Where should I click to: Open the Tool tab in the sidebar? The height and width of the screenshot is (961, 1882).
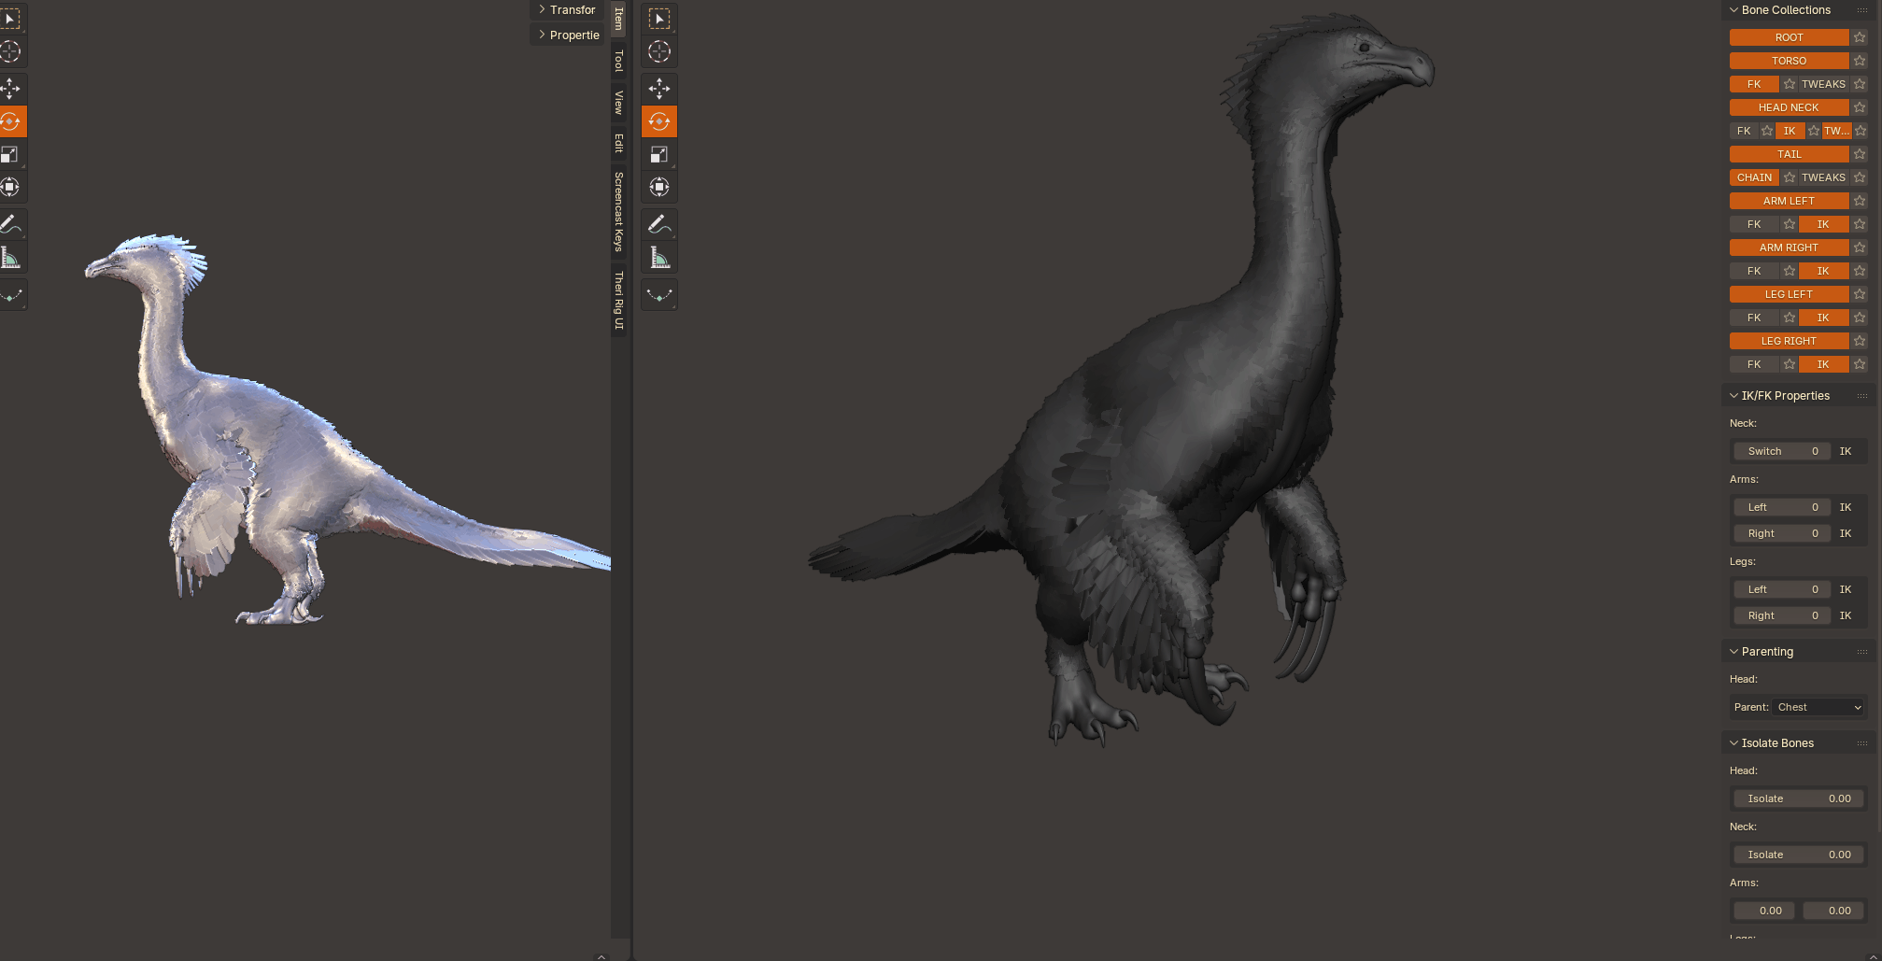tap(618, 61)
